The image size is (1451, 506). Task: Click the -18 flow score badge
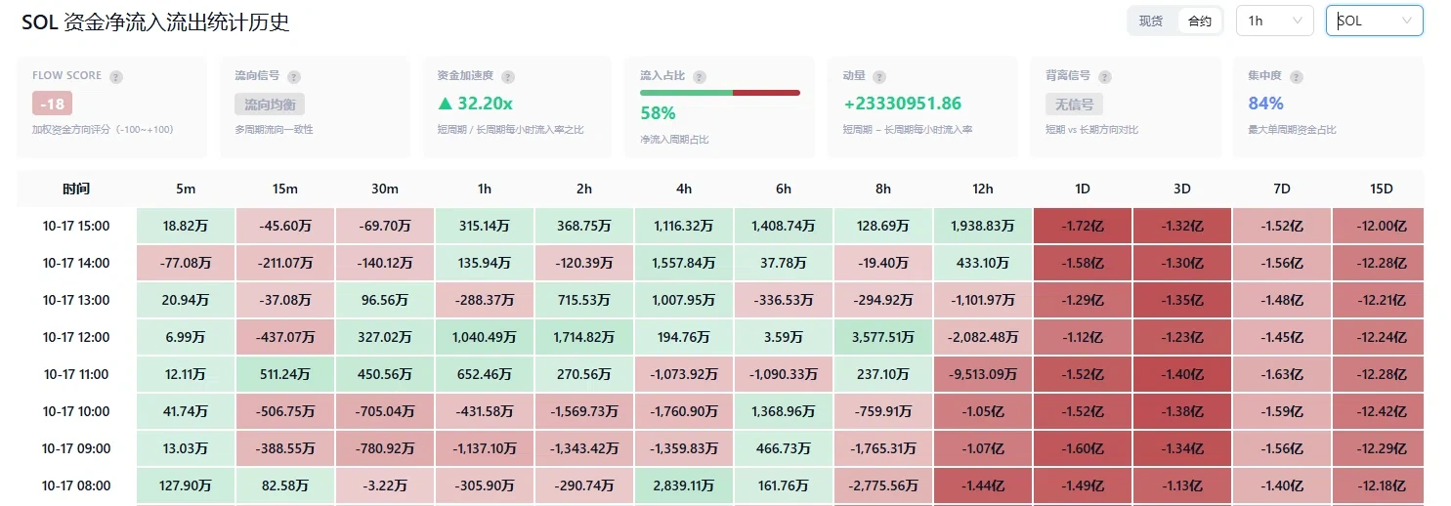point(52,104)
